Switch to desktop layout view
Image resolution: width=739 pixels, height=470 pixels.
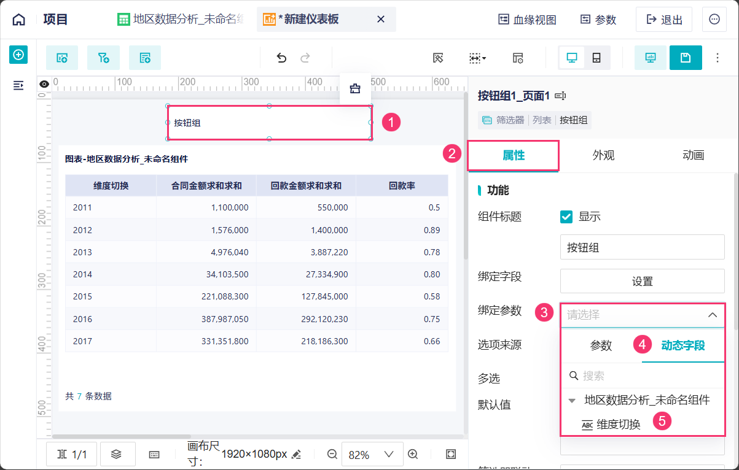click(571, 58)
